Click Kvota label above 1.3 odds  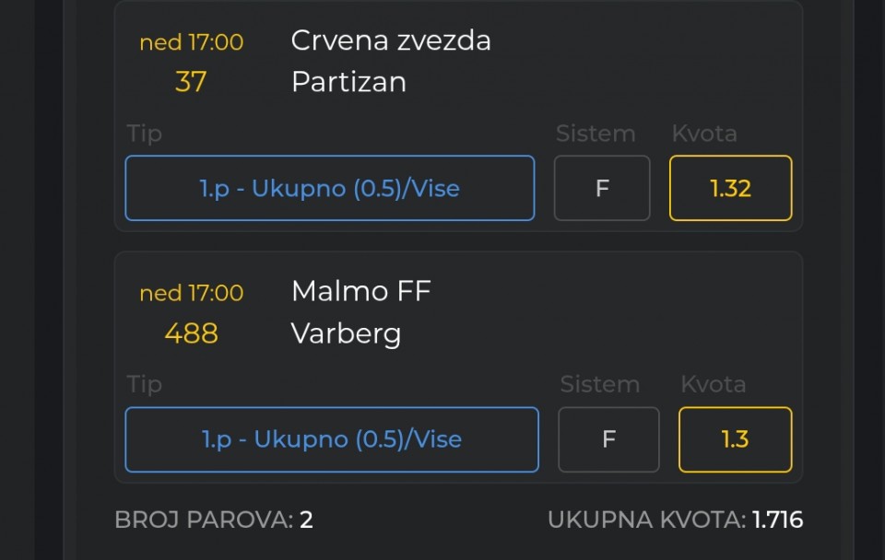(714, 384)
